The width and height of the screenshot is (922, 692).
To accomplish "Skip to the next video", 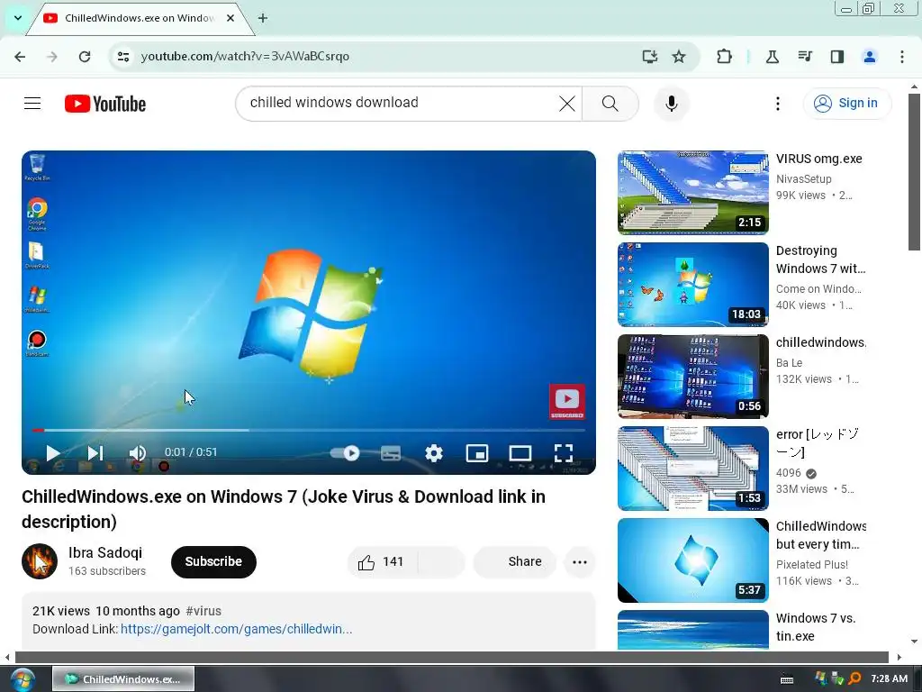I will coord(95,452).
